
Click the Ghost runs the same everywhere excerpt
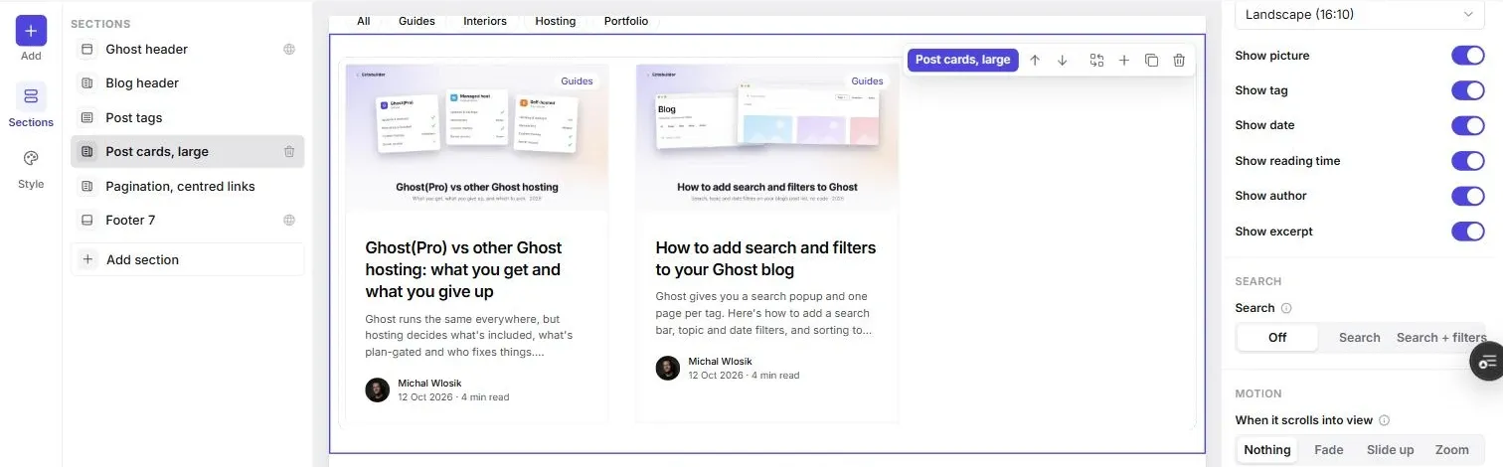pos(468,335)
